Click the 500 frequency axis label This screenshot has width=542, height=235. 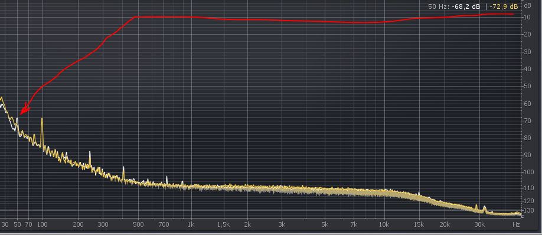(x=138, y=224)
